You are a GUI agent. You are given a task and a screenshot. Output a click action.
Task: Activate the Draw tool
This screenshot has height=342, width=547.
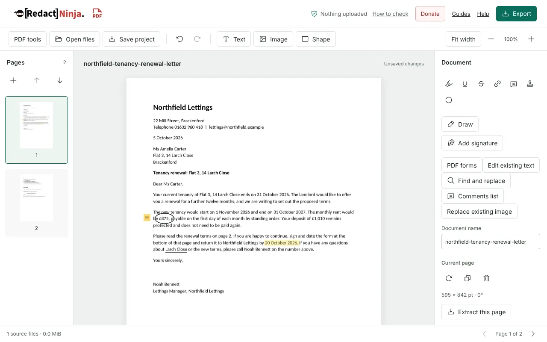[x=460, y=124]
